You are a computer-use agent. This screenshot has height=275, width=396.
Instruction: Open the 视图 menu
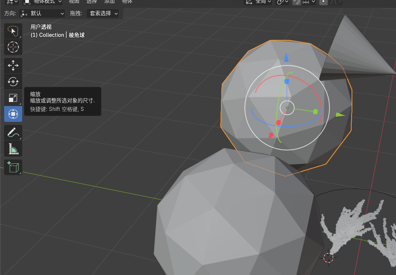tap(74, 2)
